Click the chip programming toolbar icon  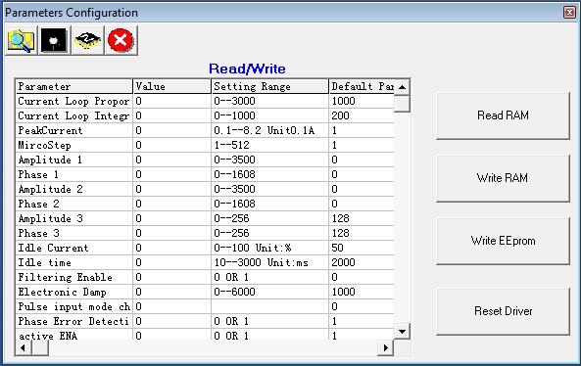click(87, 40)
